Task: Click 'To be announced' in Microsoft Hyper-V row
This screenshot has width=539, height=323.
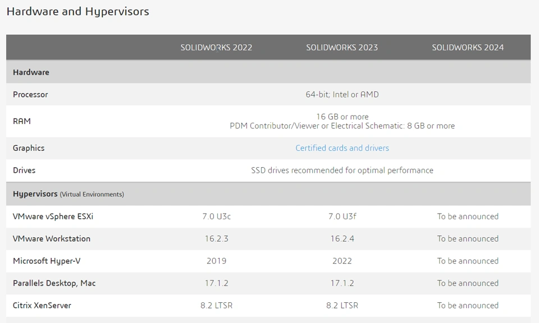Action: (x=468, y=261)
